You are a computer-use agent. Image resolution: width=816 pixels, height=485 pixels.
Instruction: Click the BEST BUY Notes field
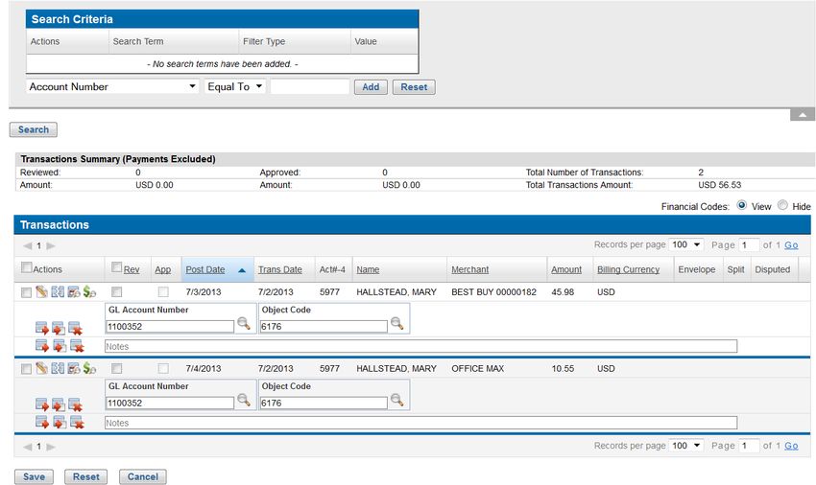[x=421, y=346]
